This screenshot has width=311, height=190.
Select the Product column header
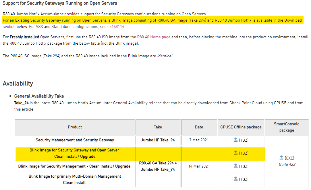tap(75, 127)
